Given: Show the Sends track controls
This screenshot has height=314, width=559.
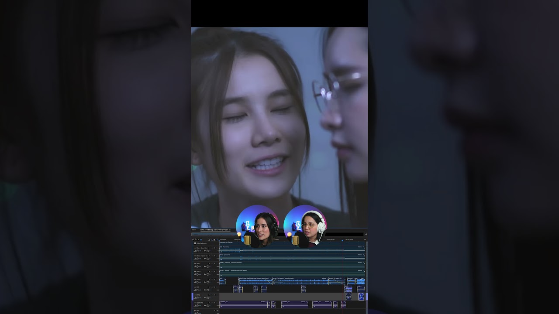Looking at the screenshot, I should tap(198, 239).
